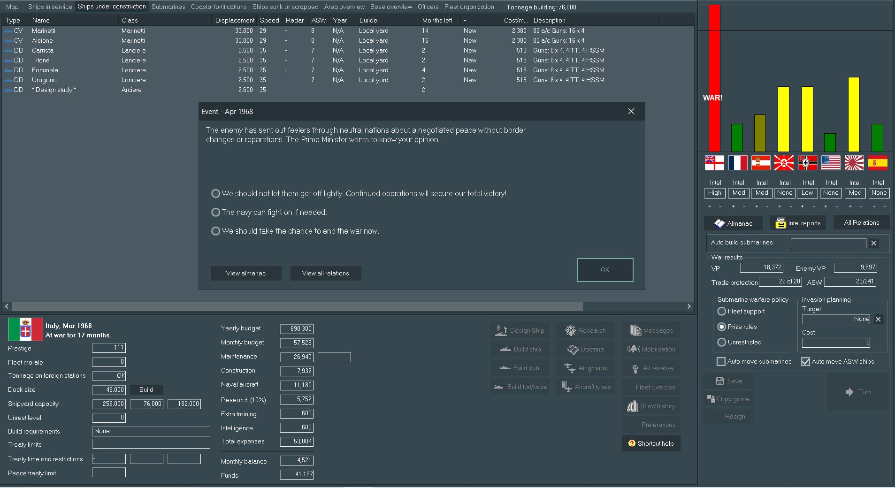Open the Officers tab
This screenshot has width=895, height=488.
428,7
